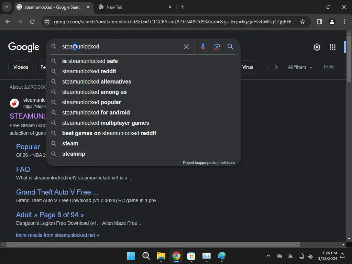Image resolution: width=352 pixels, height=264 pixels.
Task: Start voice search with microphone icon
Action: [203, 47]
